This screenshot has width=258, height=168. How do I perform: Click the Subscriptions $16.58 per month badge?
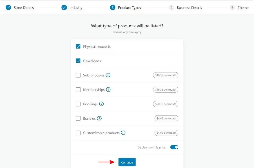166,75
